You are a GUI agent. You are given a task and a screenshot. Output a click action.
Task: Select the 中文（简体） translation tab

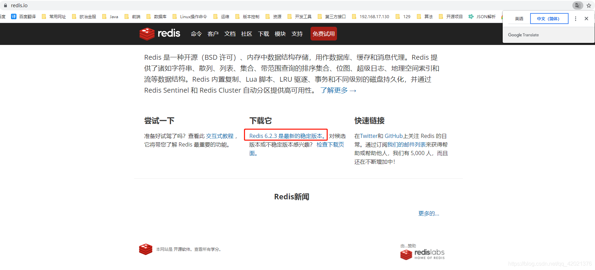[x=549, y=19]
